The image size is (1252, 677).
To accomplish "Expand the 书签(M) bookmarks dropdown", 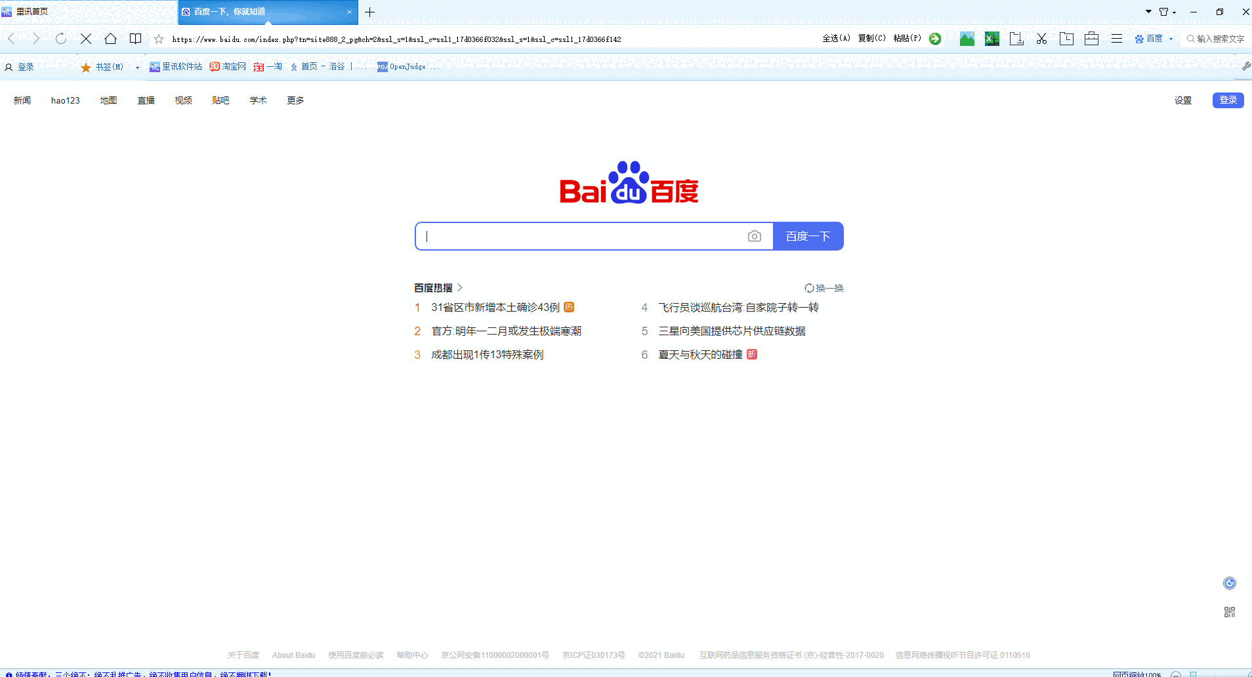I will pos(136,66).
